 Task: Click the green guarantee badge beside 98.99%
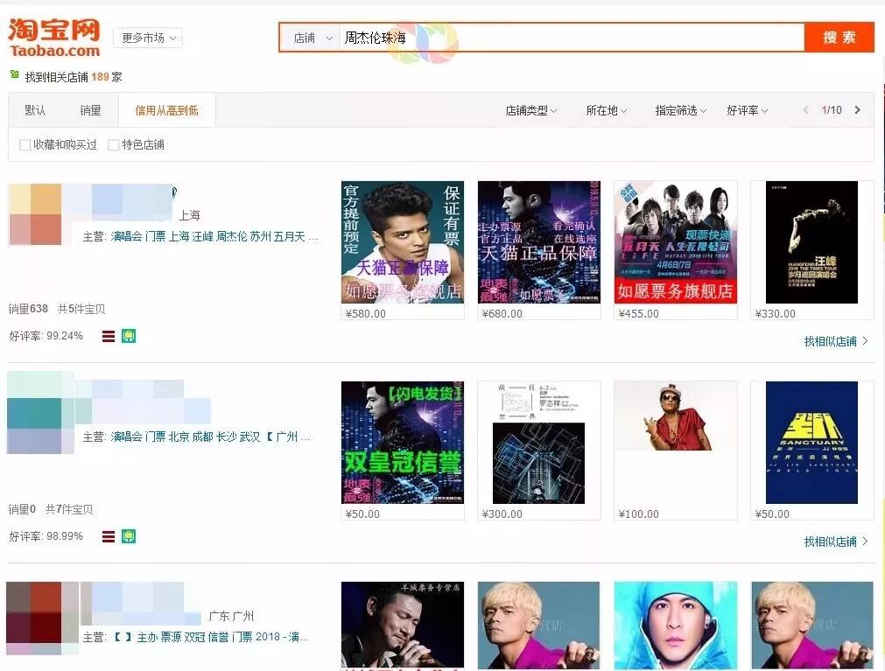(x=129, y=536)
